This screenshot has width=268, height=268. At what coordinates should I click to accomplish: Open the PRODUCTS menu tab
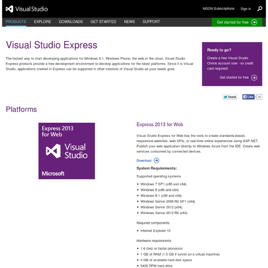(16, 22)
